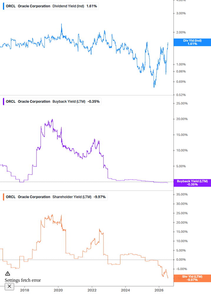Close the Settings fetch error notice
211x295 pixels.
[9, 286]
